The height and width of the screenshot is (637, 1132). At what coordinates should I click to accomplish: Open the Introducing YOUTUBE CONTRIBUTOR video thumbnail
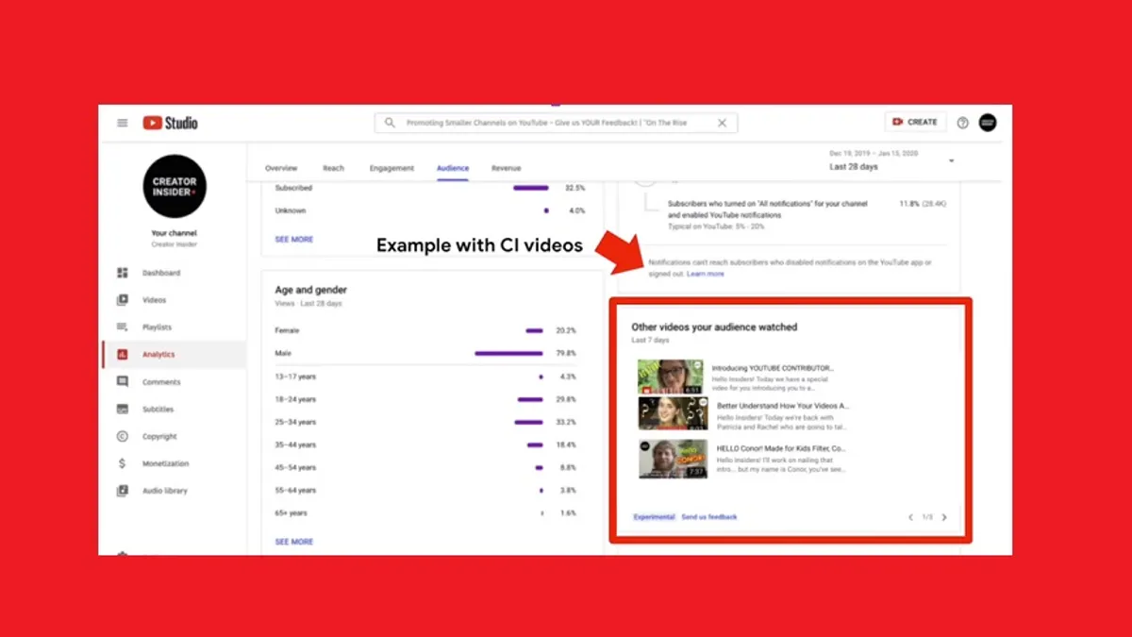point(671,377)
